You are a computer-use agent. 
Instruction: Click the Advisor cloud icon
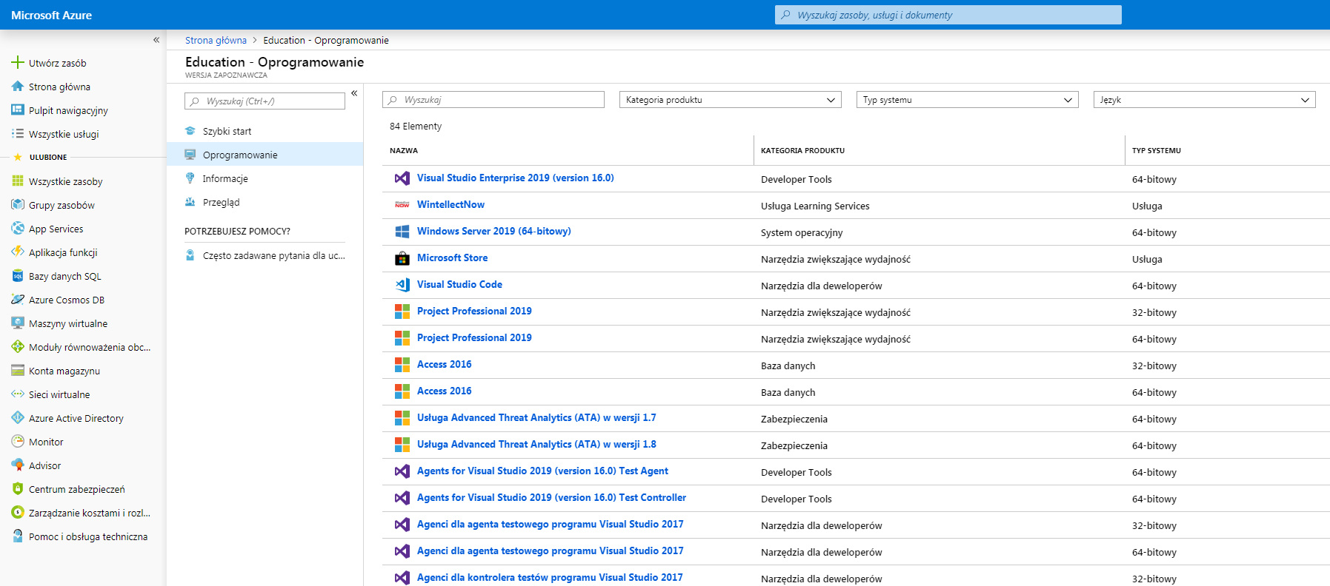[18, 465]
